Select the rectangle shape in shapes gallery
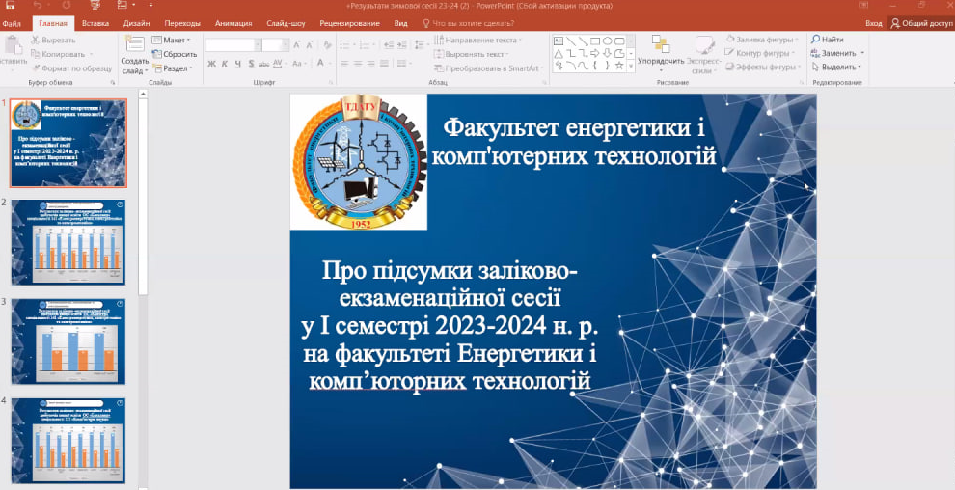955x490 pixels. 595,41
